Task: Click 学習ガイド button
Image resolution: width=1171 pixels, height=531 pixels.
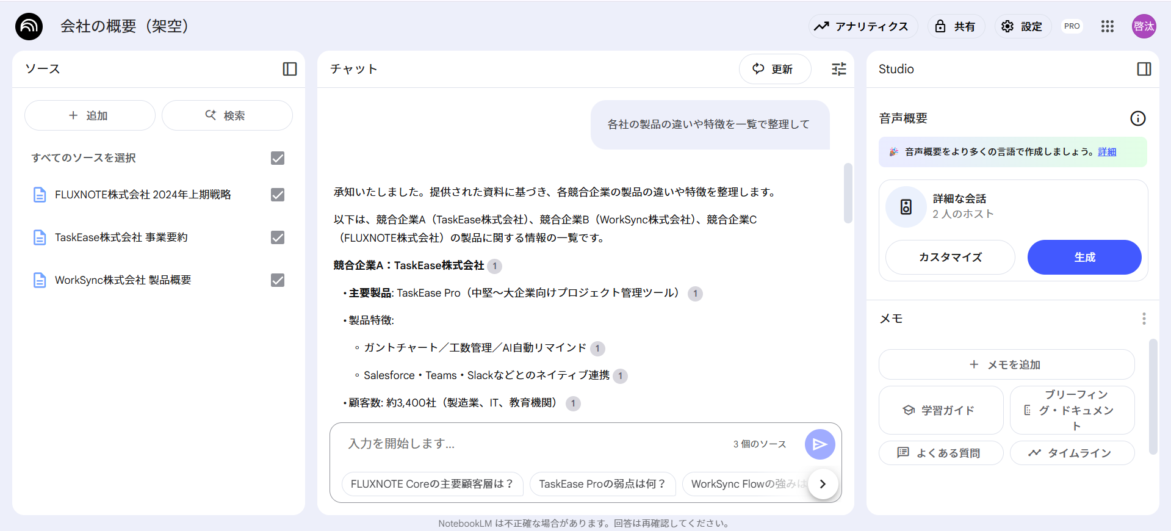Action: tap(941, 410)
